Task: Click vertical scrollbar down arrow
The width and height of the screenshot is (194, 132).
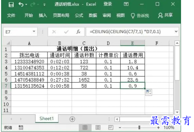Action: coord(177,112)
